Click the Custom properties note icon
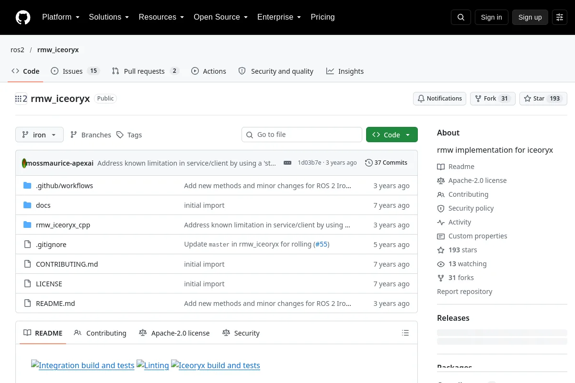Image resolution: width=575 pixels, height=383 pixels. pyautogui.click(x=441, y=236)
